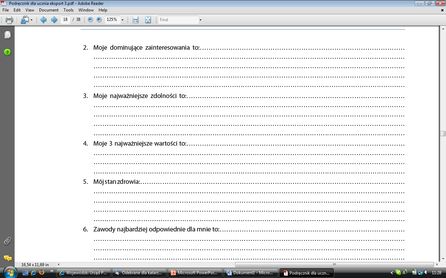Click the page size 16,54 x 11,69 in
Image resolution: width=446 pixels, height=278 pixels.
pyautogui.click(x=35, y=264)
